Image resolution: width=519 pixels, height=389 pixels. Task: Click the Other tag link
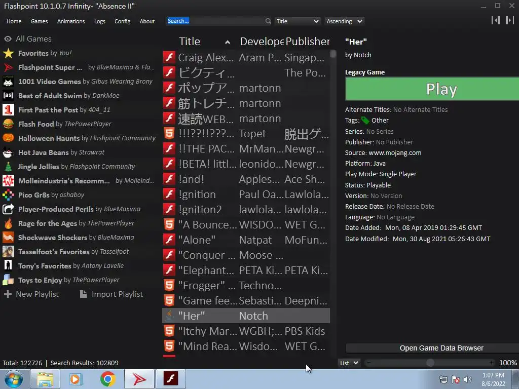coord(380,121)
